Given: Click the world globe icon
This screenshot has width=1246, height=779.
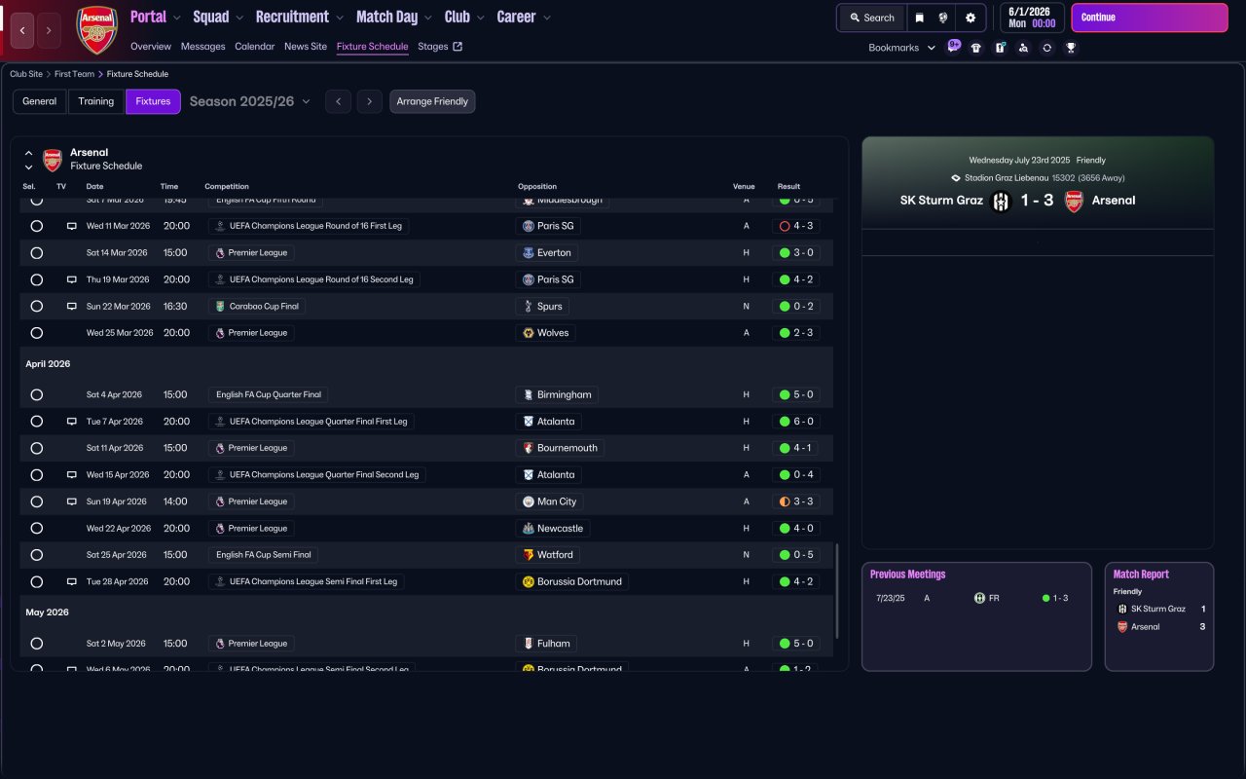Looking at the screenshot, I should point(943,18).
